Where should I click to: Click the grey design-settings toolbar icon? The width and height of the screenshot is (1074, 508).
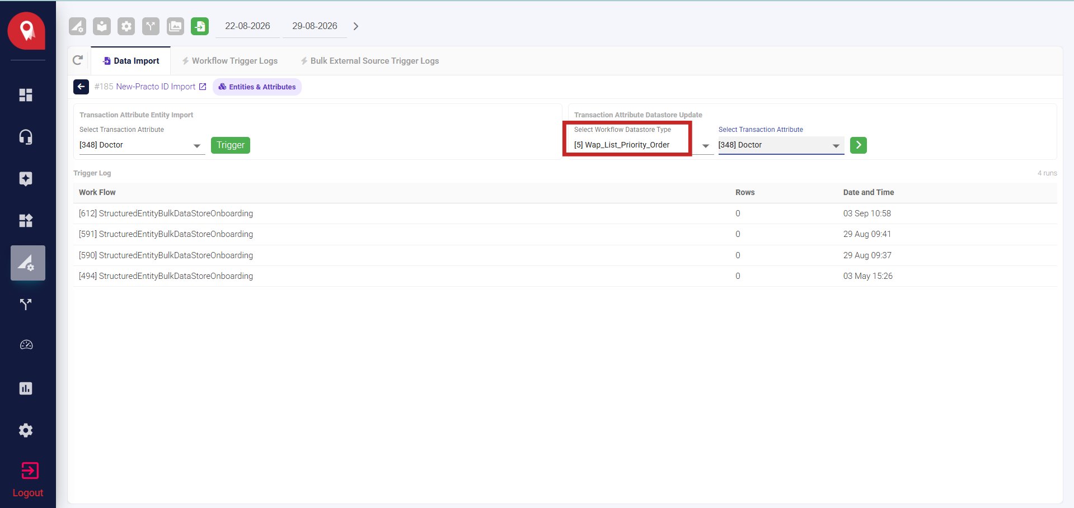point(77,26)
